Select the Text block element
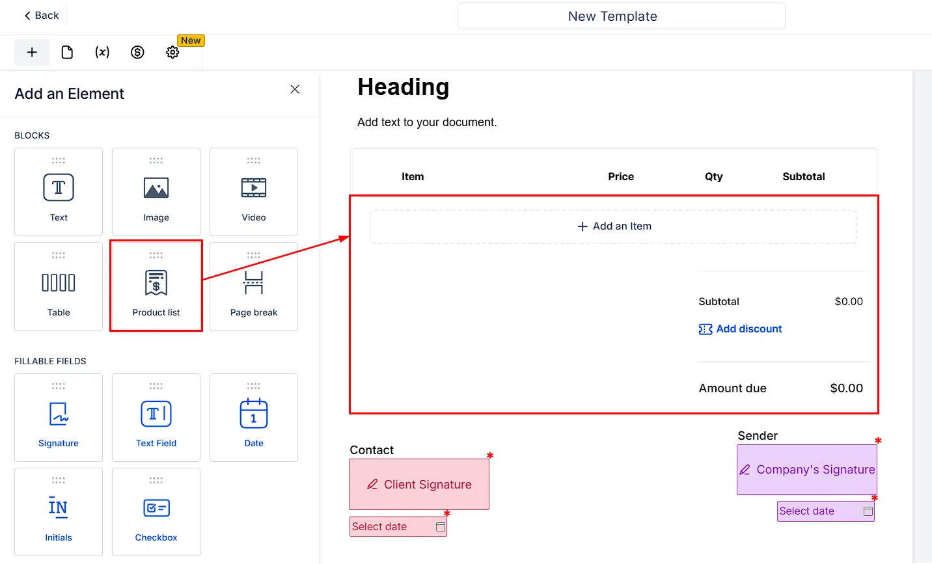 pos(59,192)
